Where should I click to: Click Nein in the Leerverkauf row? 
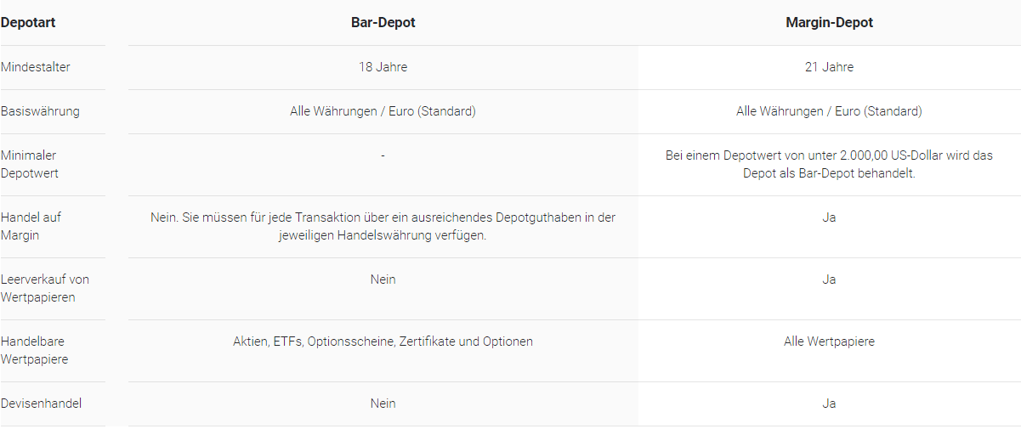point(383,279)
